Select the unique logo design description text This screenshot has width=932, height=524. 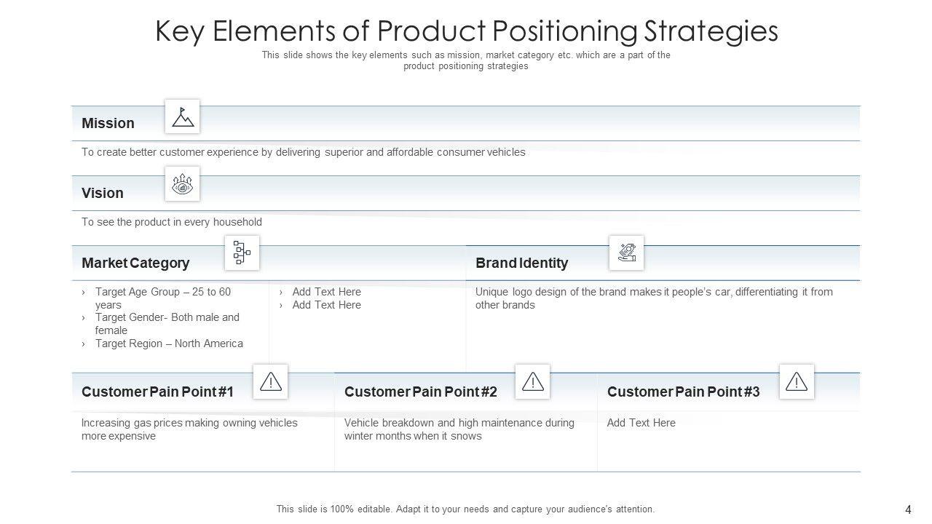click(x=654, y=298)
